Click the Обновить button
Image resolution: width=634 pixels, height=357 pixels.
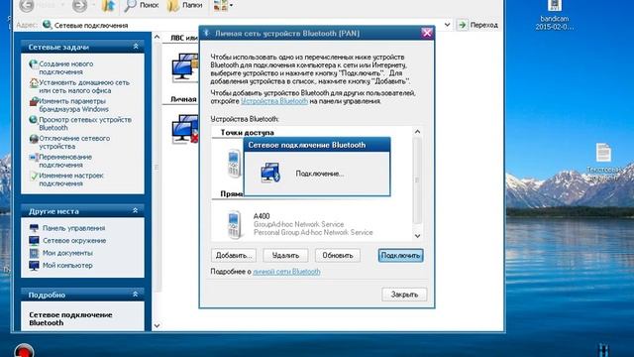click(338, 256)
